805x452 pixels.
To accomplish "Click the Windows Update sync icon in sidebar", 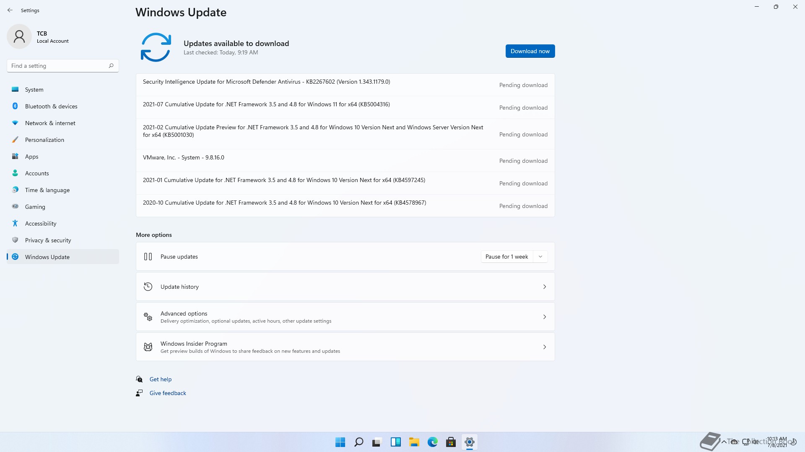I will (x=15, y=257).
